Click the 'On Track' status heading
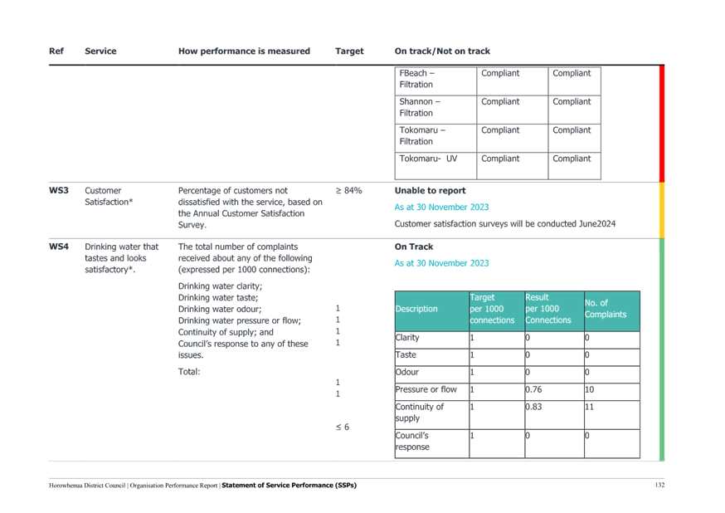Screen dimensions: 725x513 414,247
